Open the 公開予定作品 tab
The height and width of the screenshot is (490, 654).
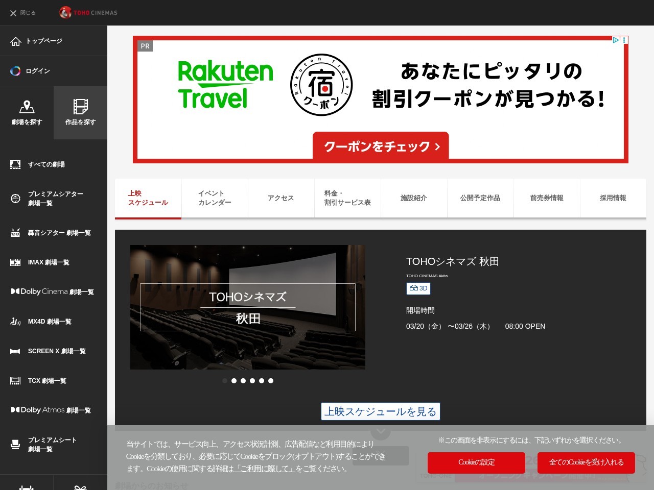coord(480,198)
